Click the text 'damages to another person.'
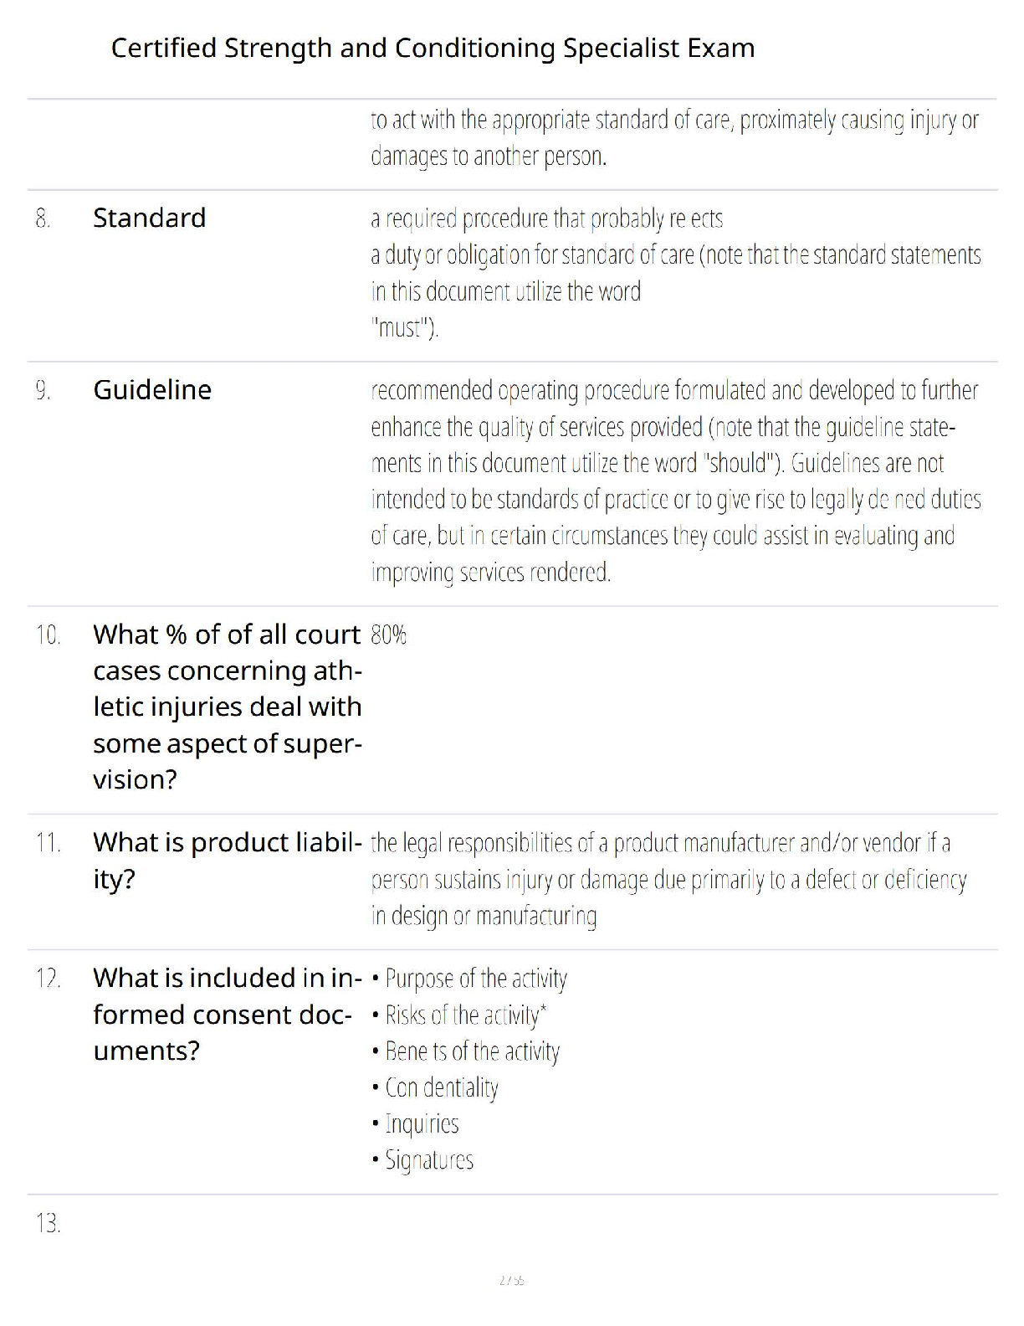 coord(489,157)
